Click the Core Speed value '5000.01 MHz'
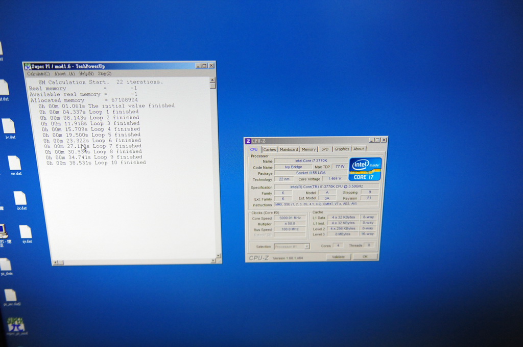Viewport: 523px width, 347px height. pos(290,218)
